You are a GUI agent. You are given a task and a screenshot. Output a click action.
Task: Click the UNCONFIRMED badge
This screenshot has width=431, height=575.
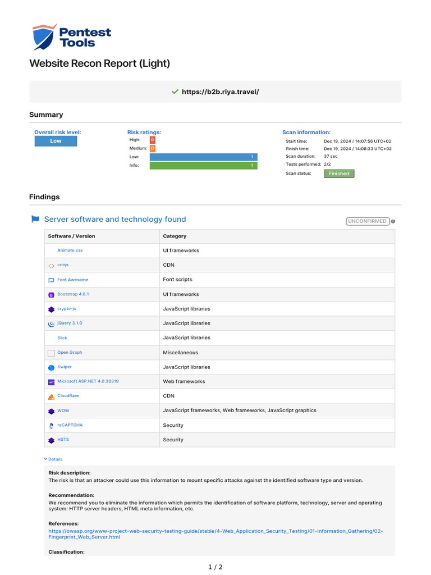[368, 221]
